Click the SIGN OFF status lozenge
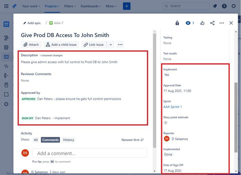This screenshot has height=175, width=241. point(28,118)
